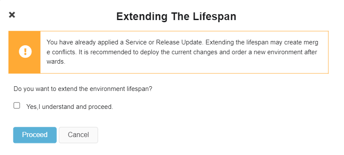Close the dialog with the X icon
The width and height of the screenshot is (344, 155).
pos(12,15)
